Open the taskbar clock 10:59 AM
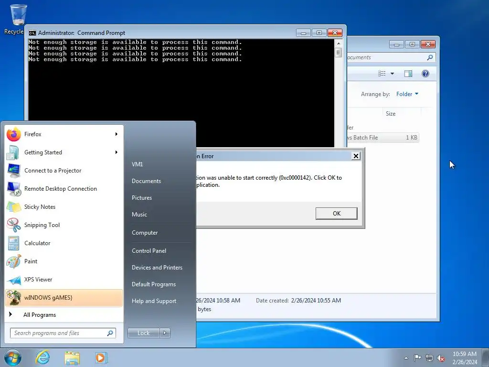 465,358
